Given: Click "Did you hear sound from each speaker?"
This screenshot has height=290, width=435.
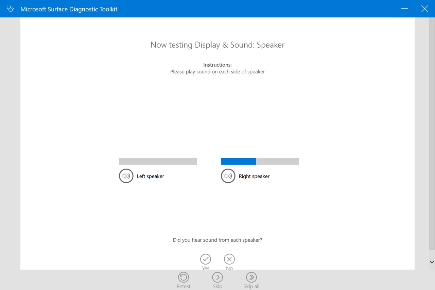Looking at the screenshot, I should click(x=217, y=240).
